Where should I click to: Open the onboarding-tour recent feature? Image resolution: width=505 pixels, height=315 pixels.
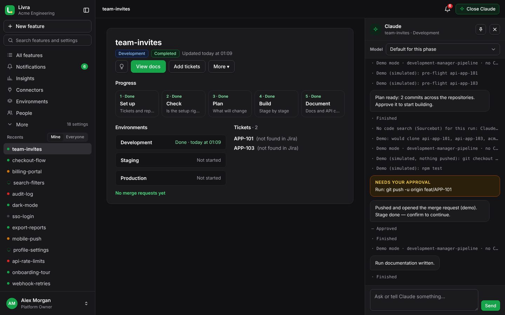[47, 272]
